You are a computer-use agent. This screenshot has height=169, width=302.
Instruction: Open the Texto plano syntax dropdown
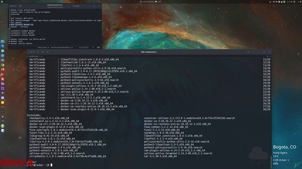(43, 47)
